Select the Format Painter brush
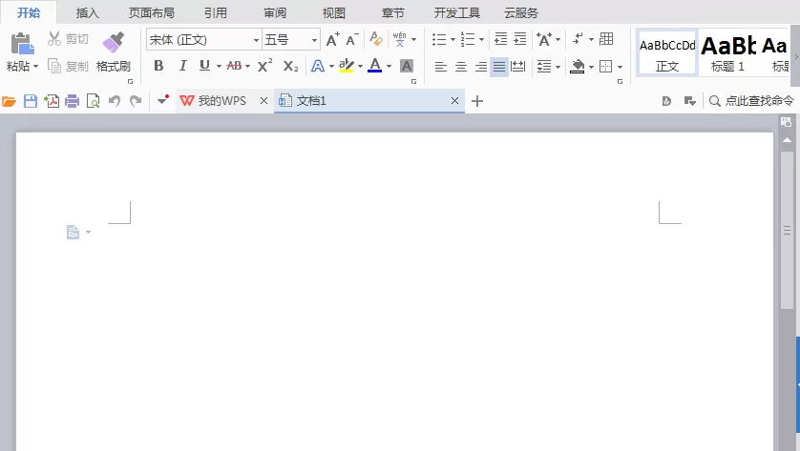Viewport: 800px width, 451px height. [x=114, y=42]
